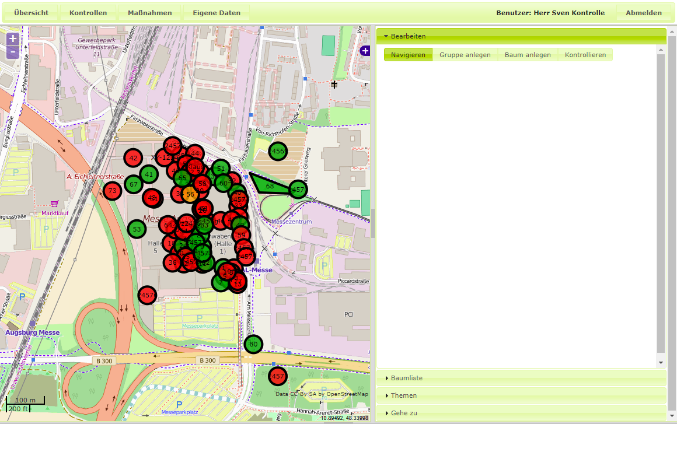
Task: Click green tree marker 53
Action: [x=137, y=229]
